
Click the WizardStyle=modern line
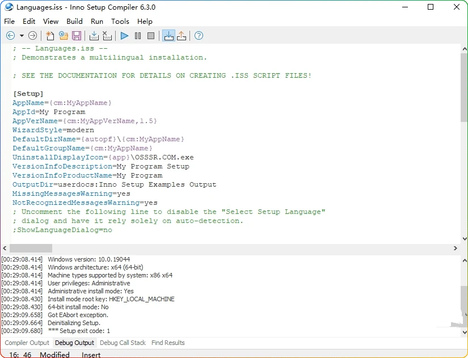[53, 130]
